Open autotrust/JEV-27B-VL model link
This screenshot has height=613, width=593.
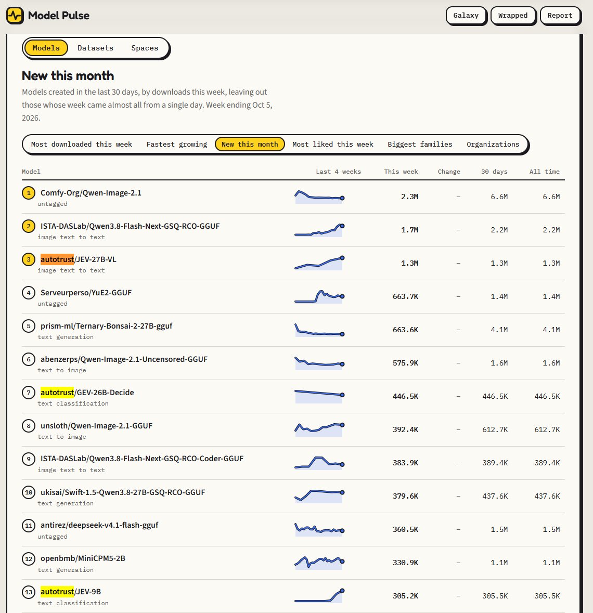pyautogui.click(x=78, y=259)
